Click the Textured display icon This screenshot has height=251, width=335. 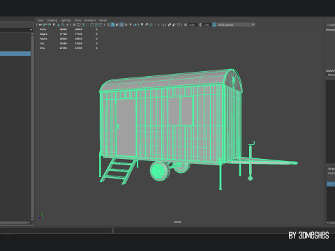(x=126, y=24)
